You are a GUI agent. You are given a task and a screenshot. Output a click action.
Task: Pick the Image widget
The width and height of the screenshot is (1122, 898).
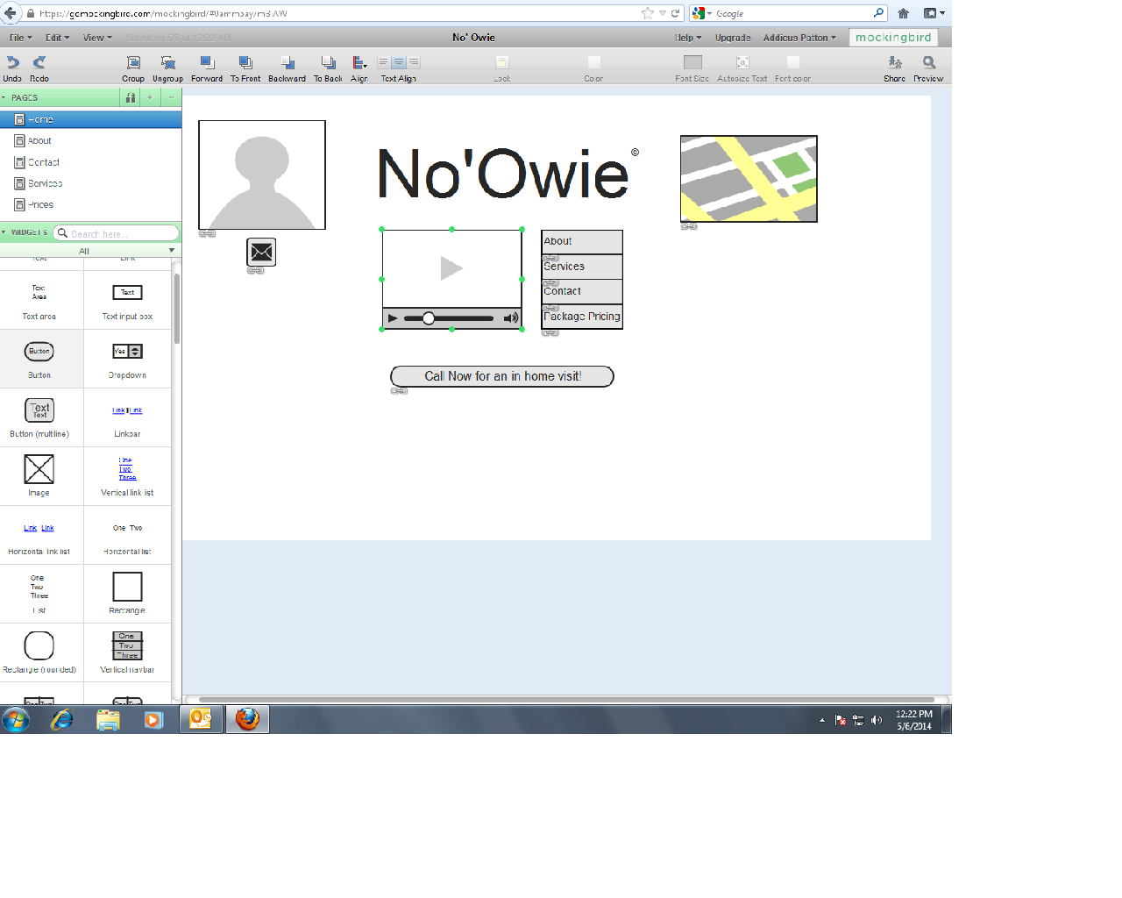[x=39, y=476]
